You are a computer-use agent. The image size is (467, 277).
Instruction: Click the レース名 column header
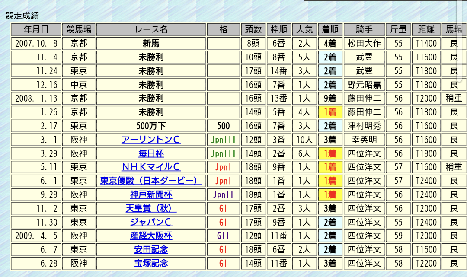tap(151, 29)
